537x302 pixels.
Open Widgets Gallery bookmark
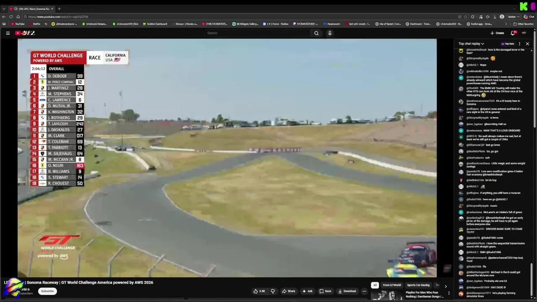245,24
